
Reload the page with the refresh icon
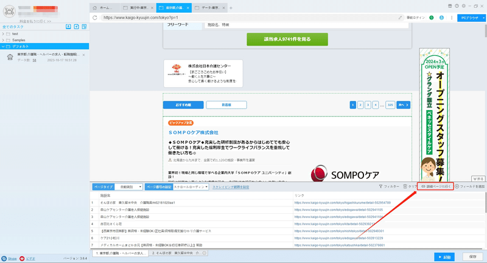click(95, 18)
